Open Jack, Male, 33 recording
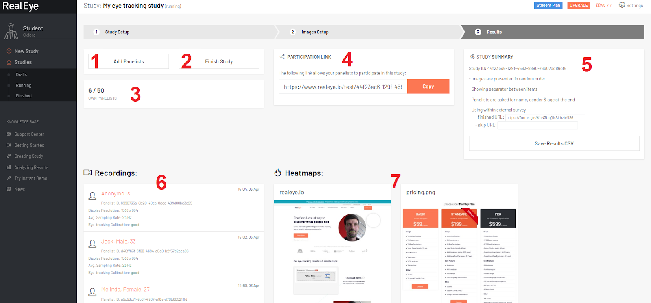This screenshot has height=303, width=651. [x=118, y=241]
